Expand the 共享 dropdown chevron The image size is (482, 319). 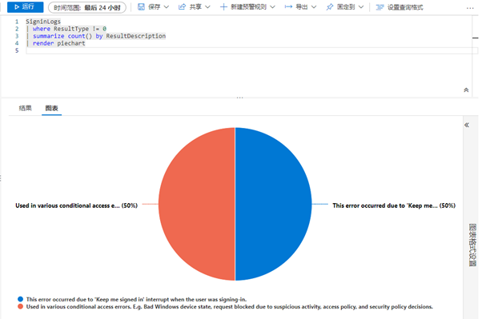click(x=207, y=6)
